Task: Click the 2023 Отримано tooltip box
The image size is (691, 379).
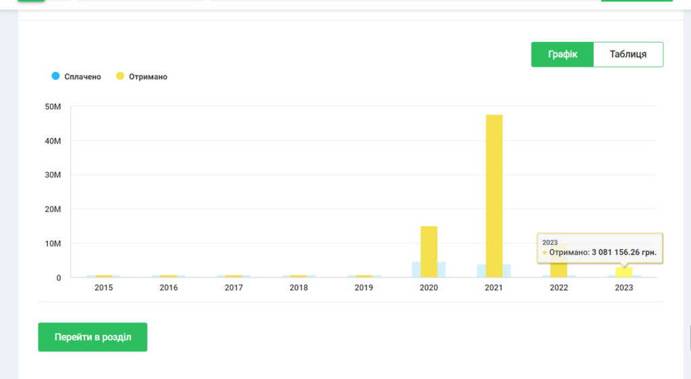Action: [599, 248]
